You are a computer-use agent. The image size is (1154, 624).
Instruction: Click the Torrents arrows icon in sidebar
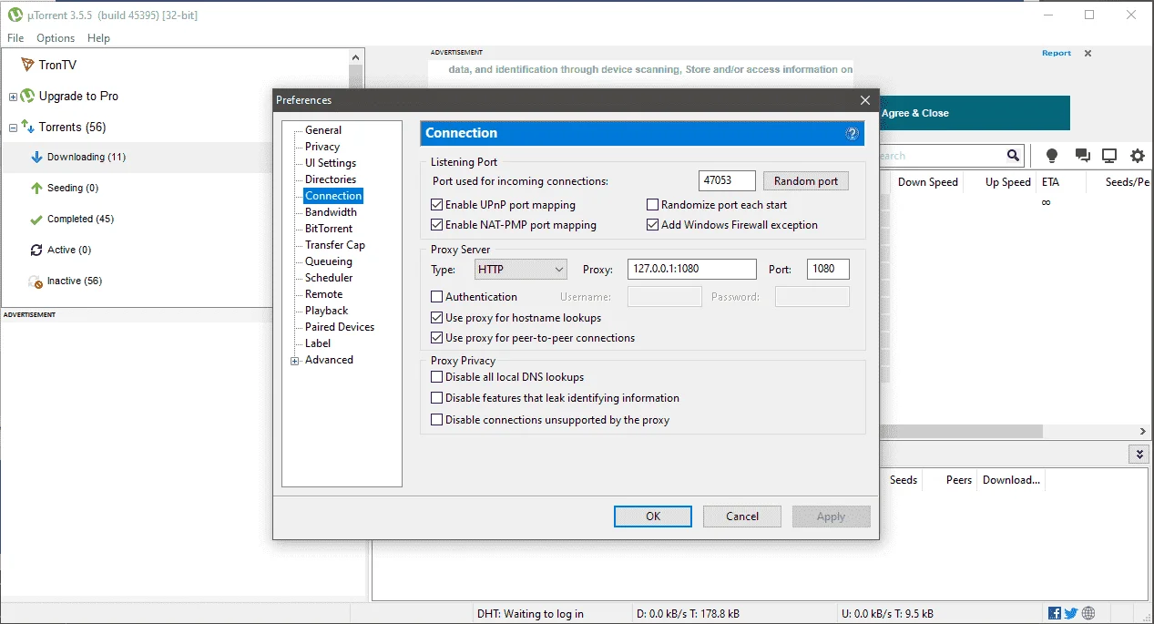point(27,127)
